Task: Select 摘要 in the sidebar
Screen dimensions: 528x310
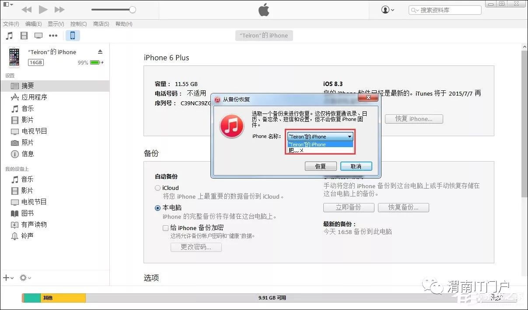Action: tap(55, 86)
